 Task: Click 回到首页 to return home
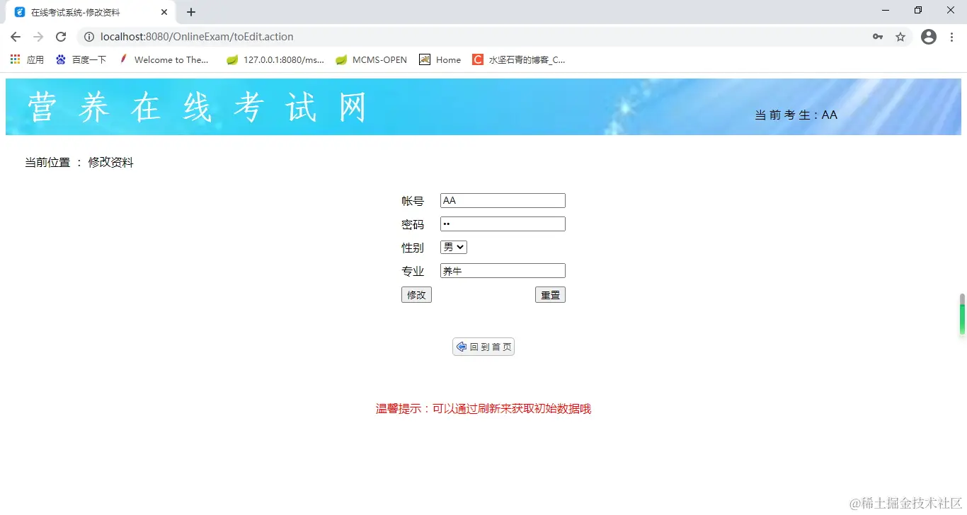tap(483, 346)
